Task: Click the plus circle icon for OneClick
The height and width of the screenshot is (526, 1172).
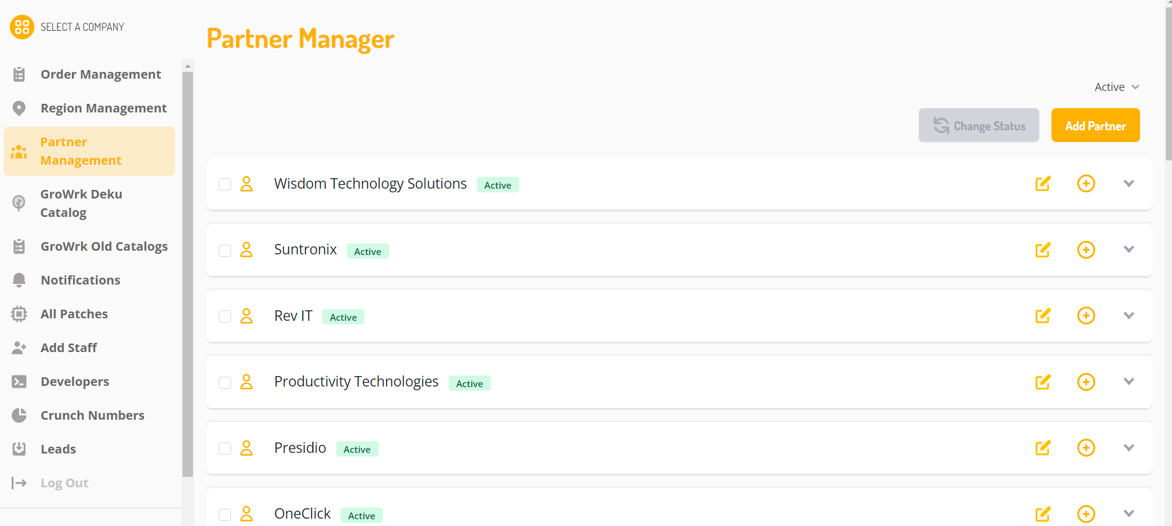Action: pyautogui.click(x=1086, y=514)
